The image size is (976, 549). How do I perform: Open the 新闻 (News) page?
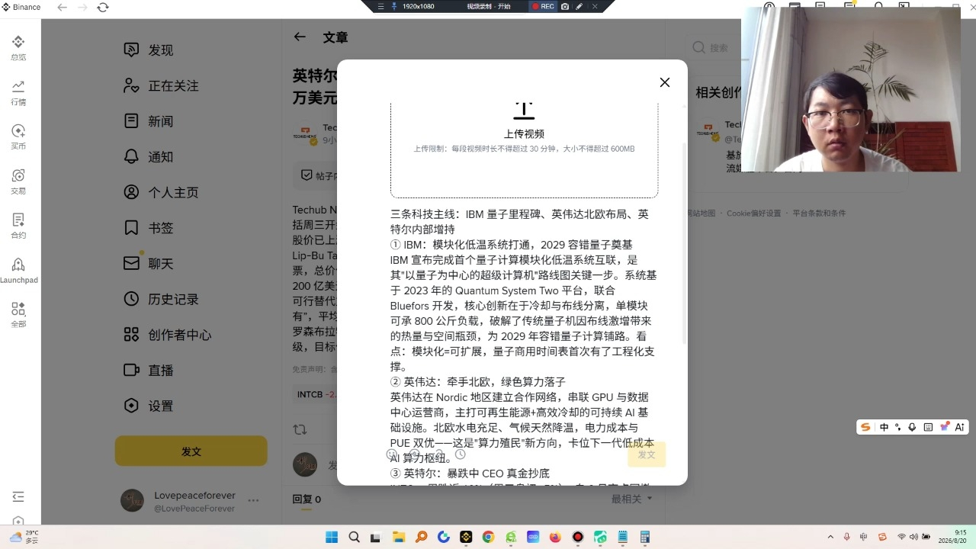[149, 121]
